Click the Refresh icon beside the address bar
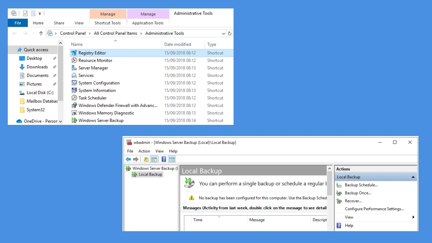 click(230, 33)
